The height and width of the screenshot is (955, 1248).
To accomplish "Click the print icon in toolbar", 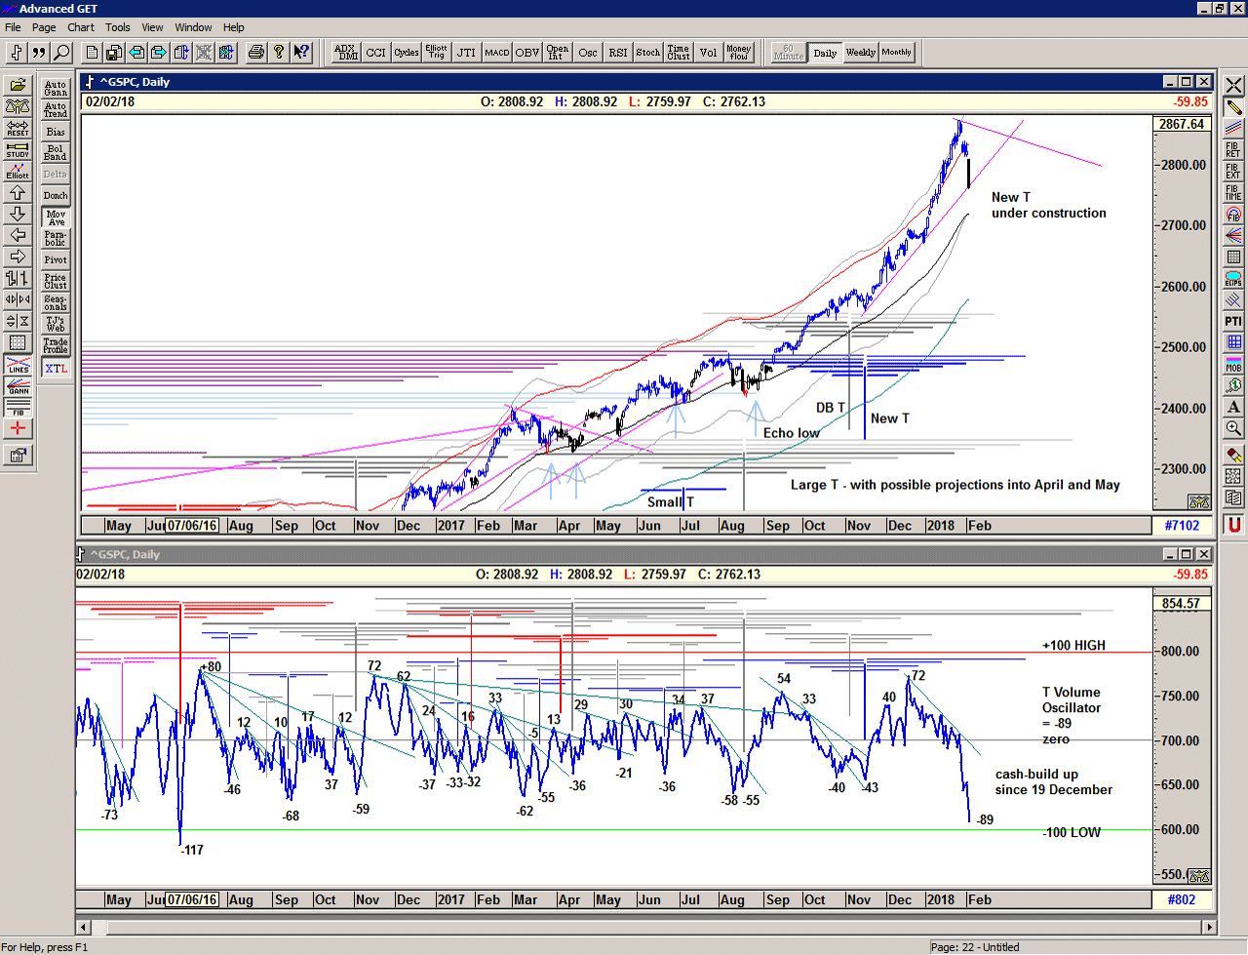I will point(255,53).
